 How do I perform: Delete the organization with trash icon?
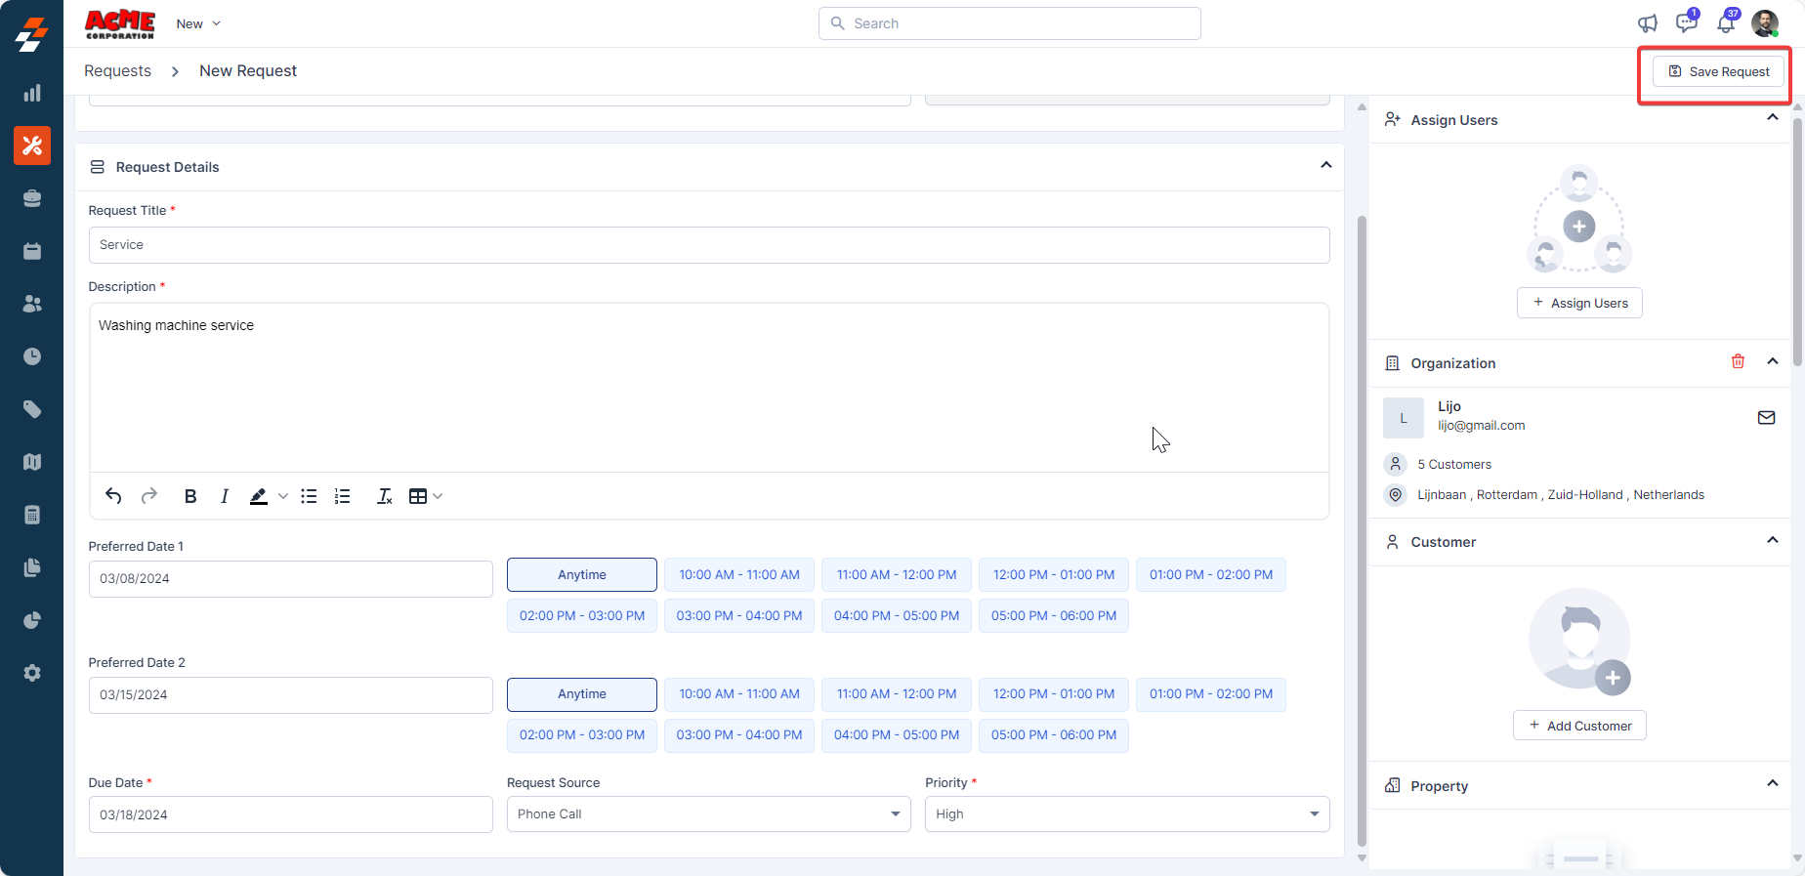coord(1738,361)
